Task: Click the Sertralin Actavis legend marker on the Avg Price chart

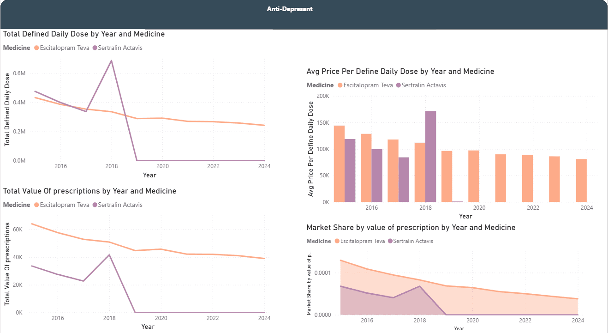Action: click(x=398, y=85)
